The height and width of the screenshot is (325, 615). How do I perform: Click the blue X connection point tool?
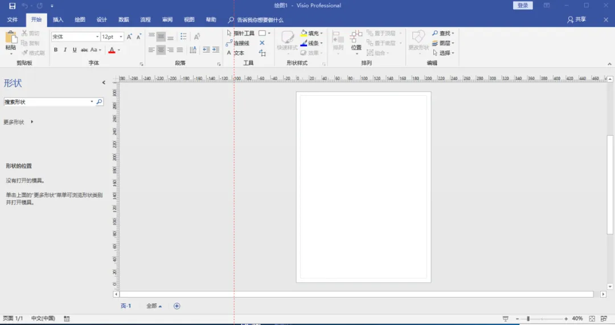click(x=262, y=43)
